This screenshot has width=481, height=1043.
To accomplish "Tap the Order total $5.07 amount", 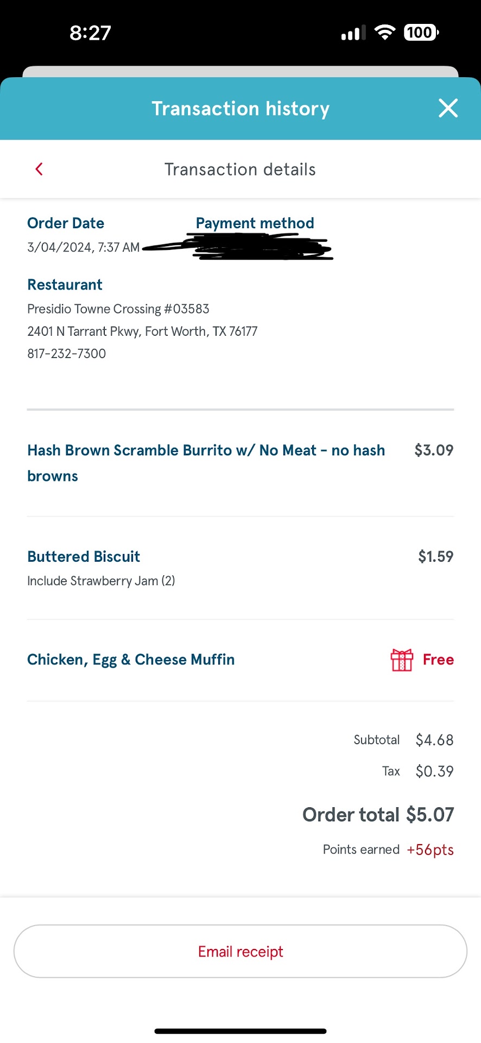I will tap(429, 815).
